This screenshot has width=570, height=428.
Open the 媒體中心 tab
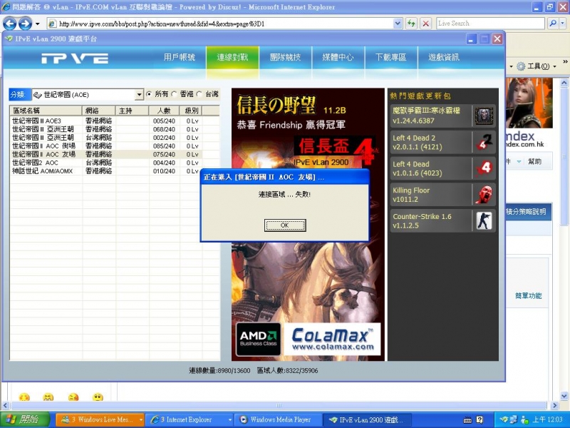pyautogui.click(x=338, y=57)
